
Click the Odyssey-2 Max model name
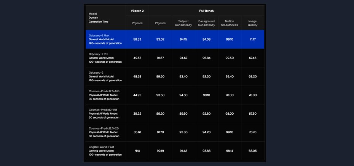pyautogui.click(x=99, y=36)
